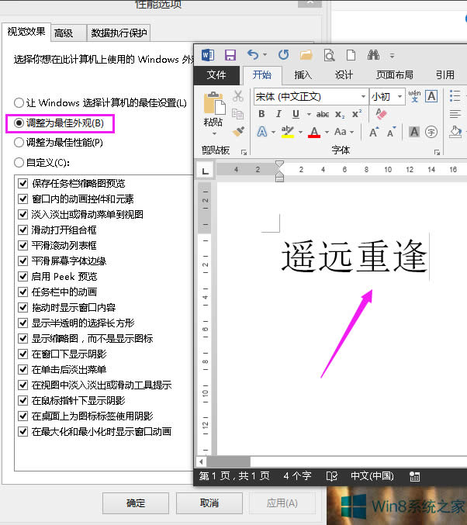Click the word count 4 个字
Screen dimensions: 467x525
tap(297, 476)
